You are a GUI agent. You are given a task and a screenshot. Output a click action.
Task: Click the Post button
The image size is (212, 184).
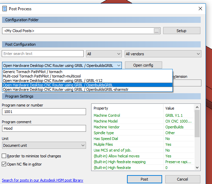tap(144, 179)
